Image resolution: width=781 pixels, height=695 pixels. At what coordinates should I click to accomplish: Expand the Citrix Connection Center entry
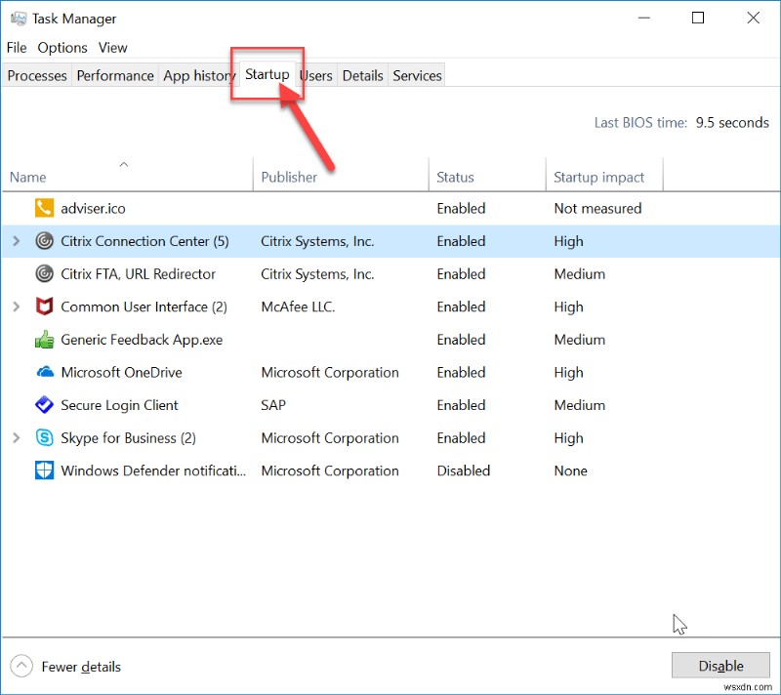(x=17, y=241)
